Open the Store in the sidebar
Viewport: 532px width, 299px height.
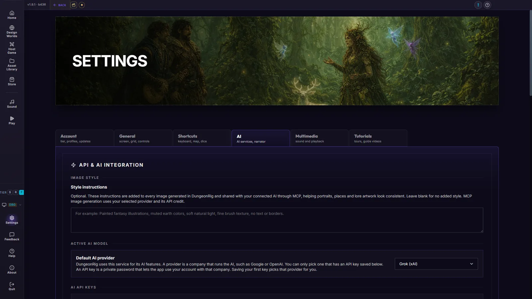(12, 81)
